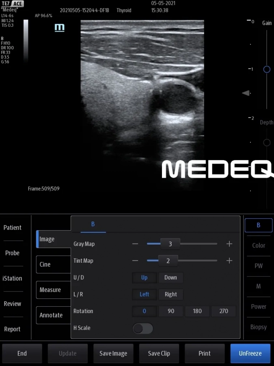The image size is (274, 366).
Task: Set U/D orientation to Down
Action: (170, 277)
